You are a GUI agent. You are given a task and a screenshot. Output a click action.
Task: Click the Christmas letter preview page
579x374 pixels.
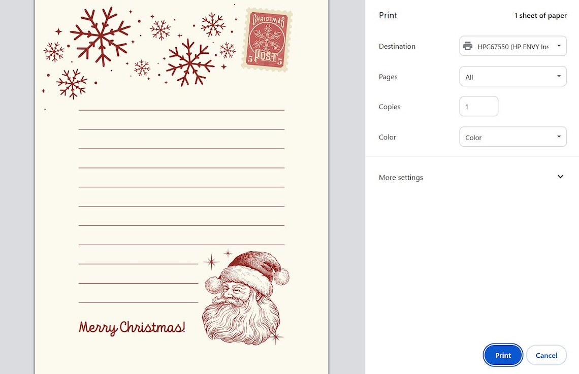(x=181, y=188)
